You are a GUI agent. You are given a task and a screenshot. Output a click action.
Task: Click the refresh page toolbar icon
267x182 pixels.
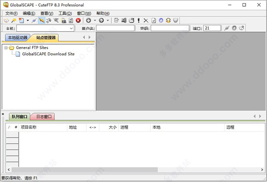pos(71,20)
